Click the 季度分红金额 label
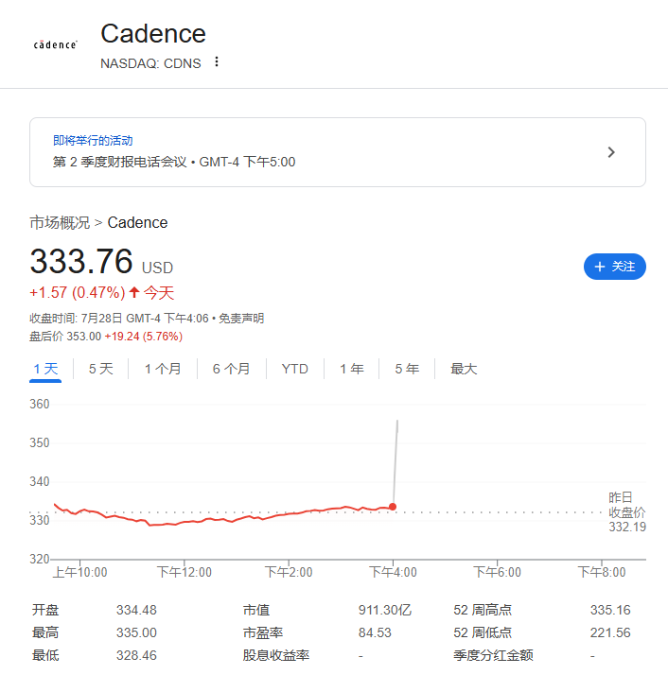 click(493, 656)
